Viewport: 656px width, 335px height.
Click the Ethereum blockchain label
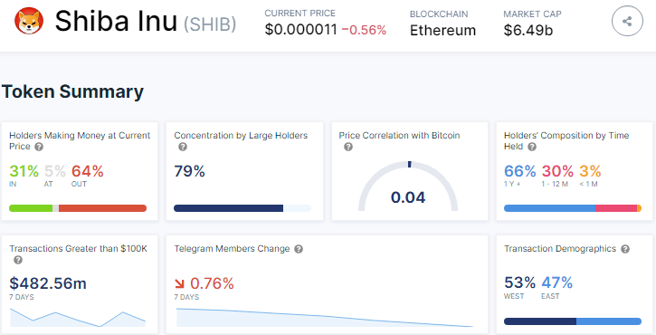(x=442, y=31)
